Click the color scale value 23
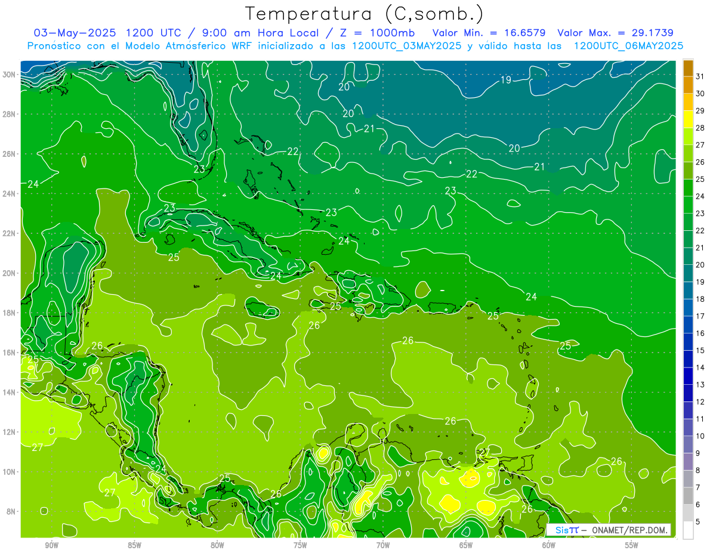The width and height of the screenshot is (716, 553). [700, 214]
